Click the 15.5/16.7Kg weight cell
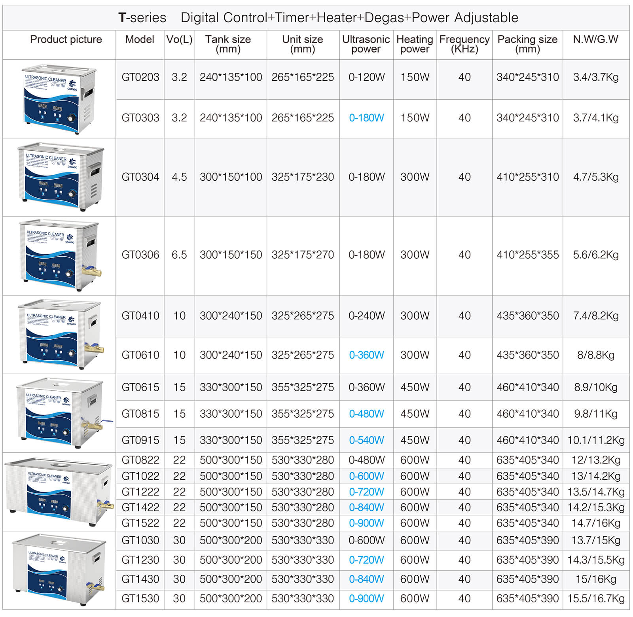The width and height of the screenshot is (633, 617). (x=596, y=598)
